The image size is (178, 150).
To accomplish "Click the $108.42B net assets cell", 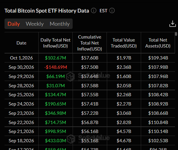I will [x=158, y=95].
